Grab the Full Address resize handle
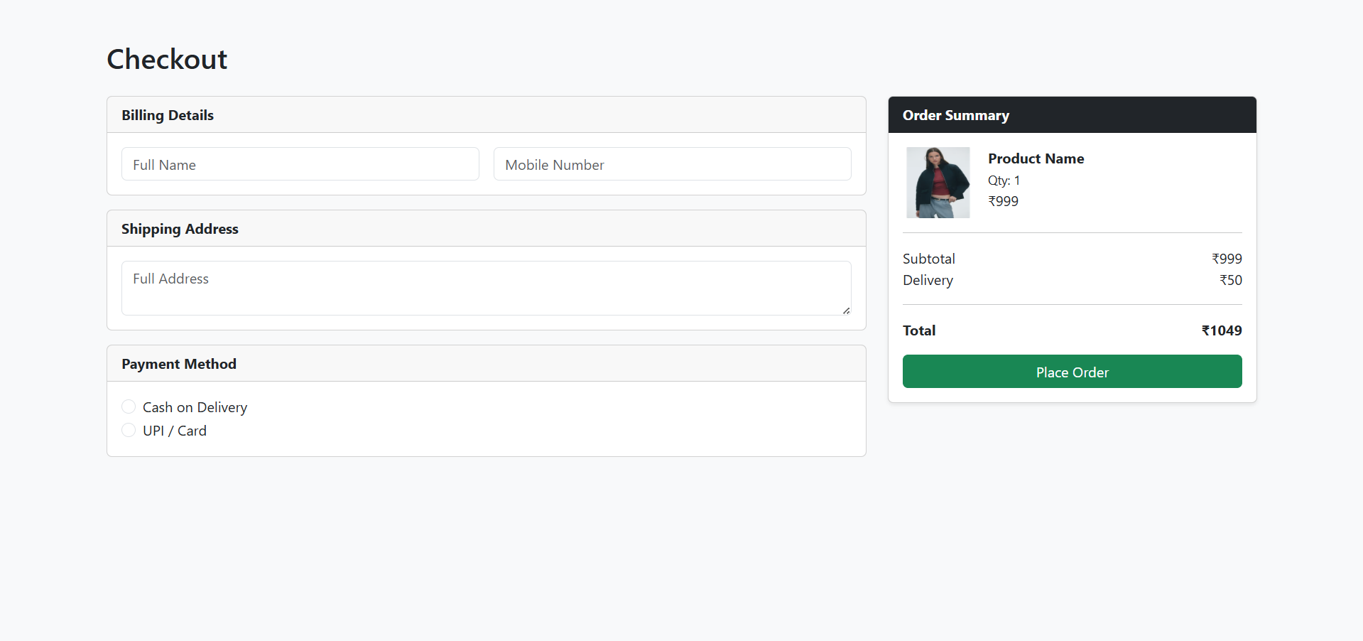The width and height of the screenshot is (1363, 641). pyautogui.click(x=846, y=311)
